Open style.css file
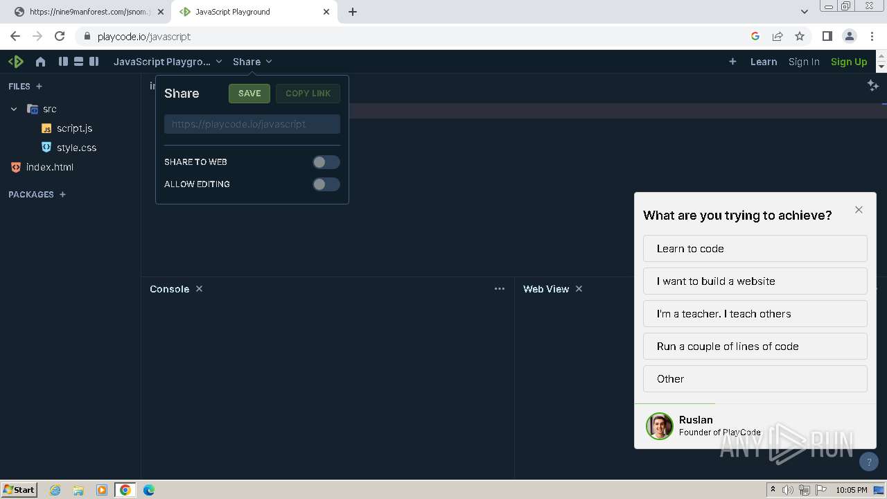The image size is (887, 499). click(76, 148)
